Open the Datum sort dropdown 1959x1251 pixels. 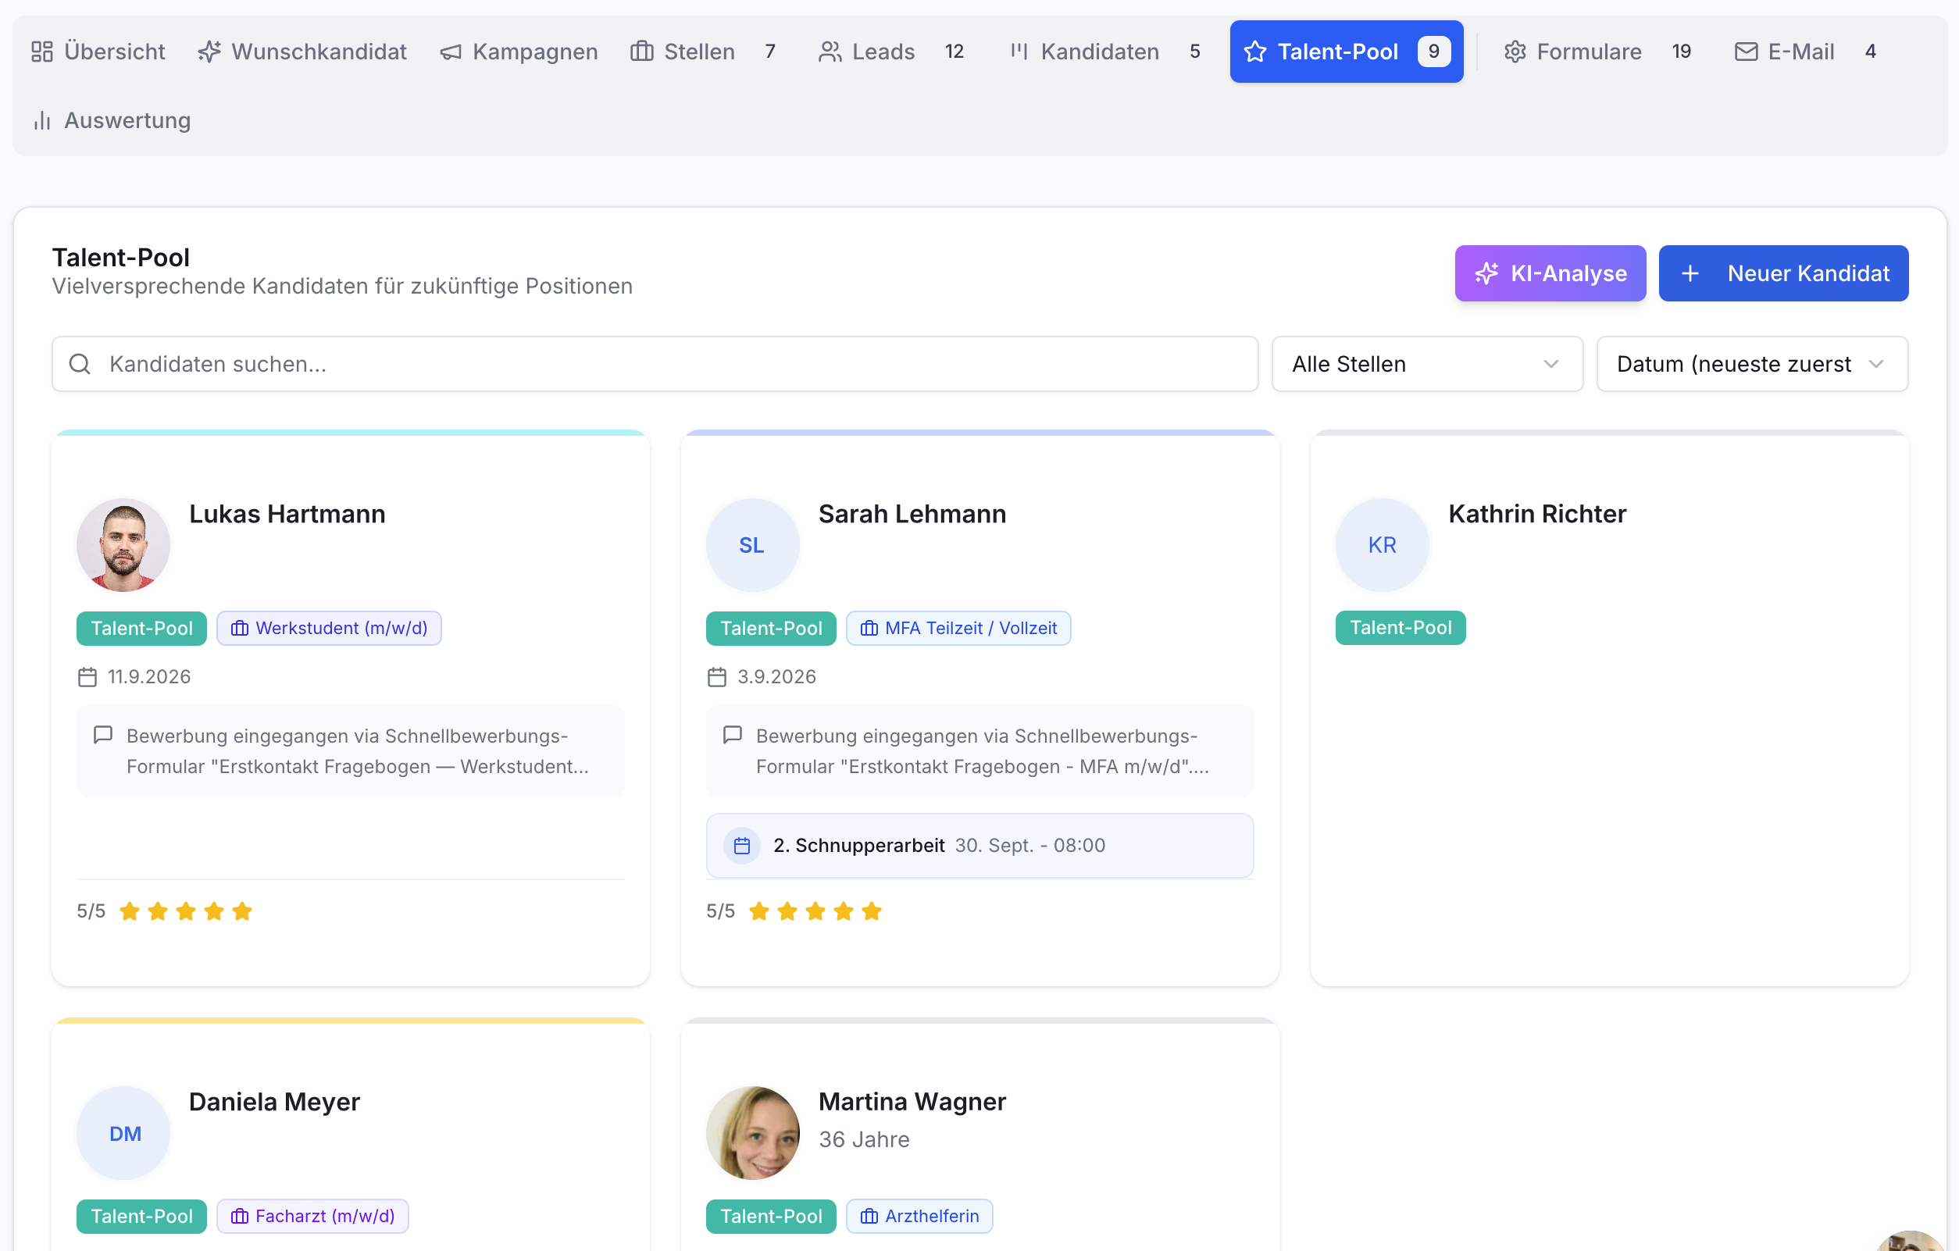[1751, 364]
